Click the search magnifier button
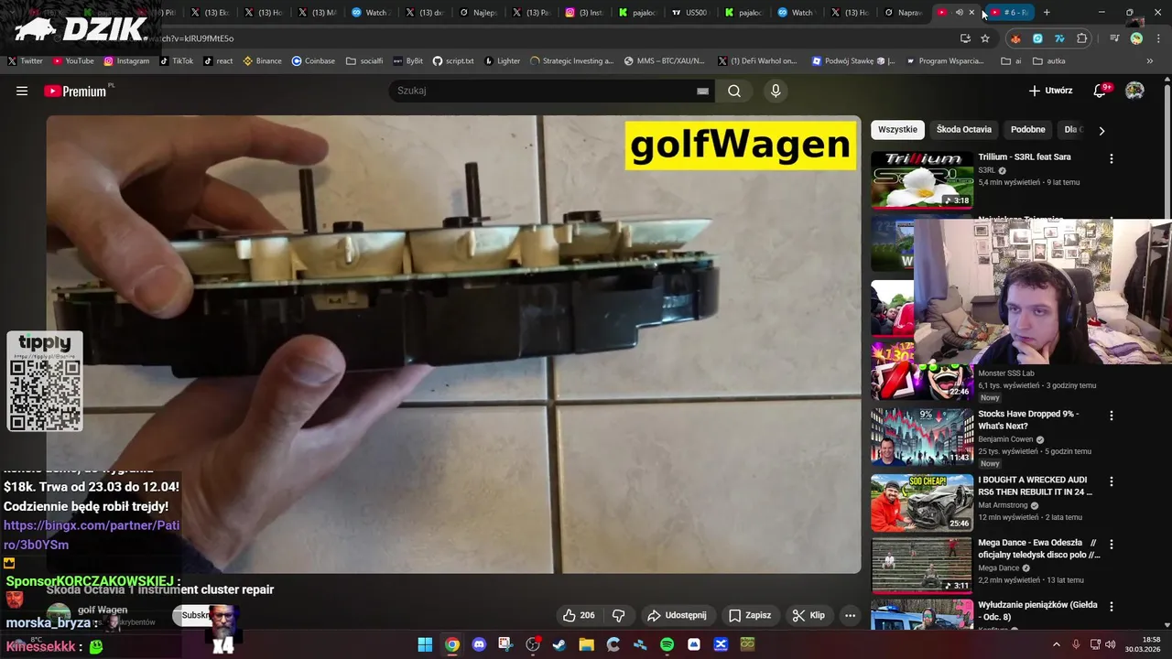 [734, 91]
